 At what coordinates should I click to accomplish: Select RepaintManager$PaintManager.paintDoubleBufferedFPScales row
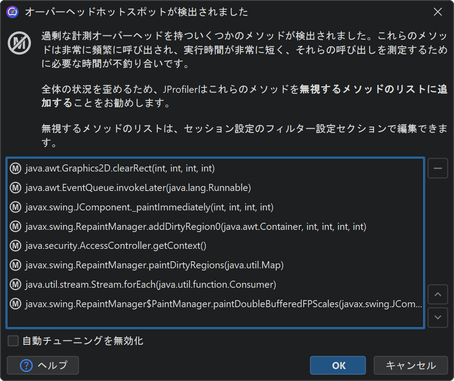pos(215,304)
